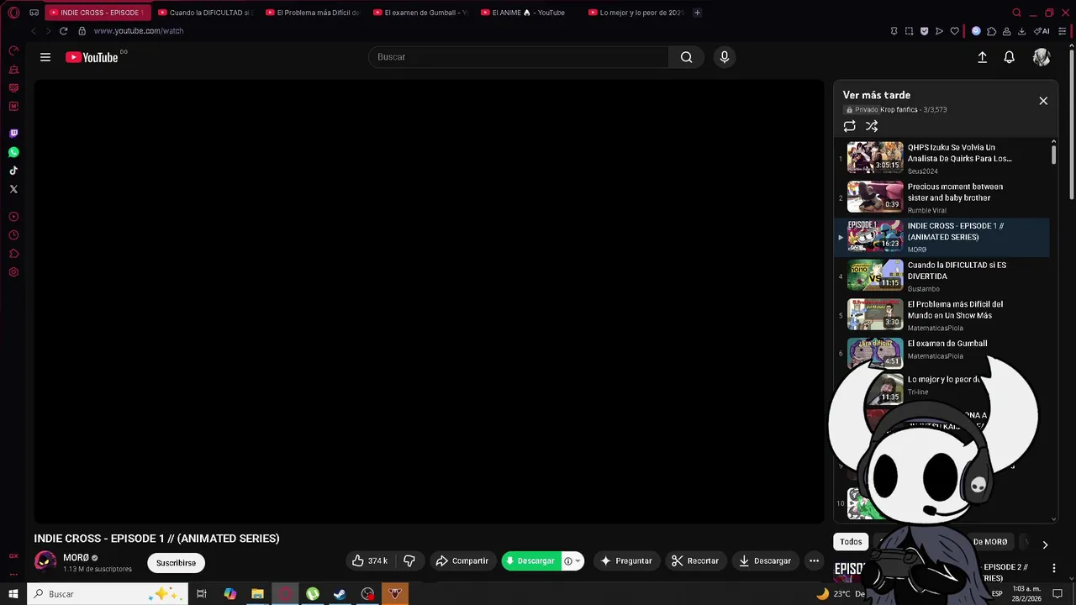This screenshot has height=605, width=1076.
Task: Open History clock icon in sidebar
Action: pyautogui.click(x=13, y=235)
